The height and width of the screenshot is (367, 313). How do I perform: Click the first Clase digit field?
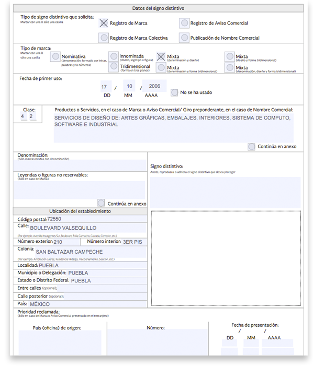point(24,116)
